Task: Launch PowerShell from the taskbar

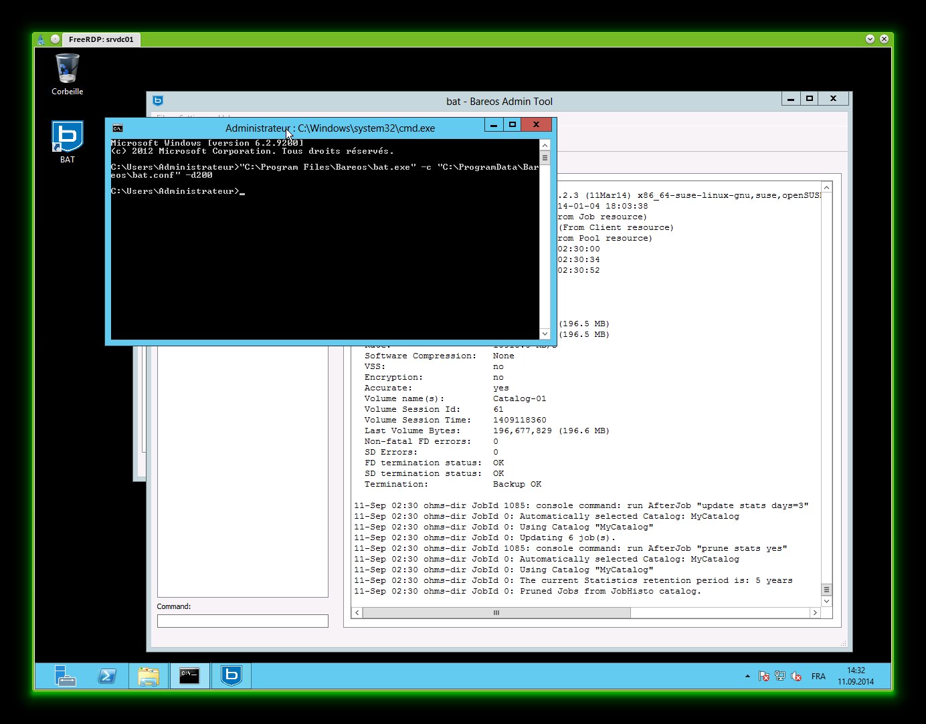Action: (x=107, y=676)
